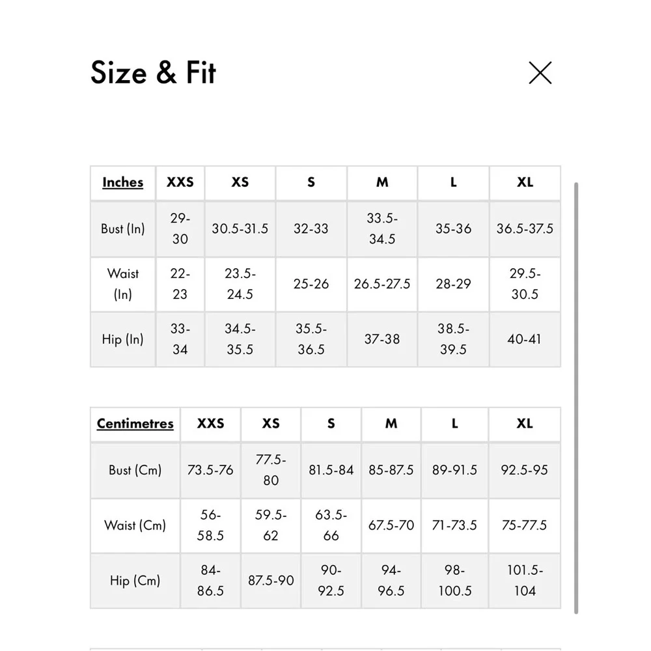
Task: Select the 73.5-76 bust centimetre cell
Action: pyautogui.click(x=210, y=470)
